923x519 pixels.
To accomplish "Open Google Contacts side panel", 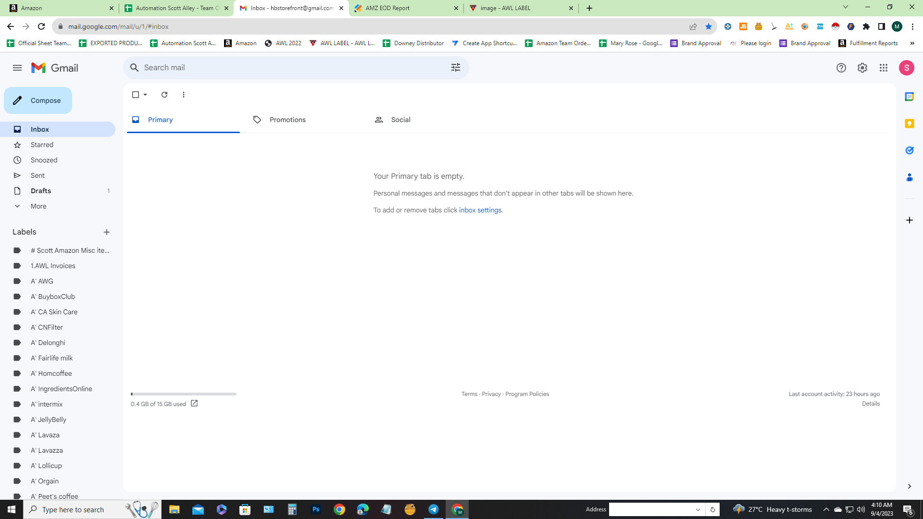I will (x=909, y=177).
